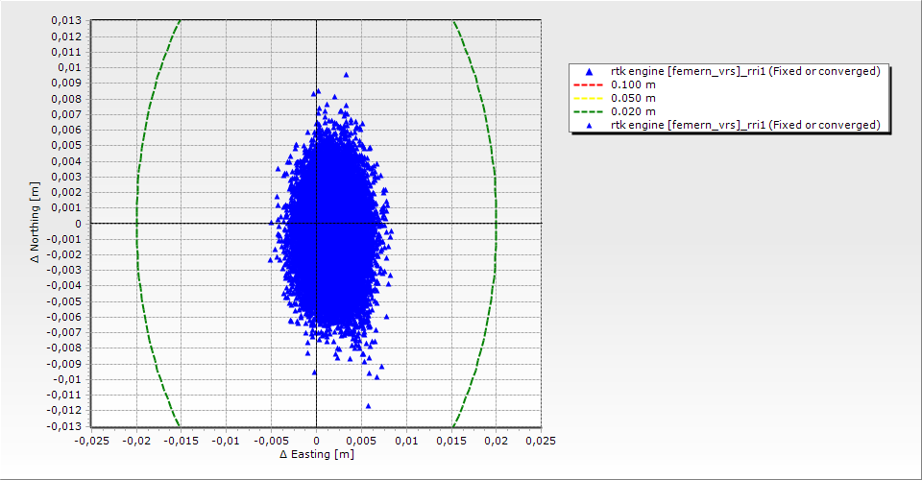
Task: Select the 0.020 m legend label
Action: pos(634,112)
